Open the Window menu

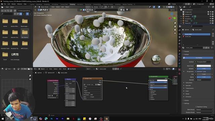19,4
